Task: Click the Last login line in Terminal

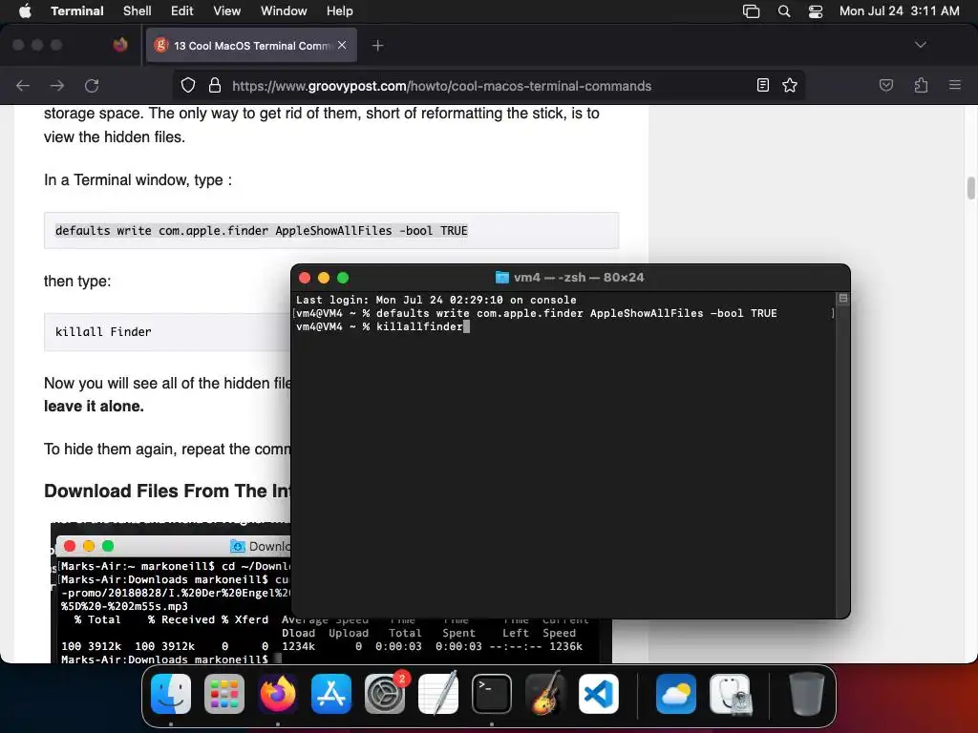Action: point(436,300)
